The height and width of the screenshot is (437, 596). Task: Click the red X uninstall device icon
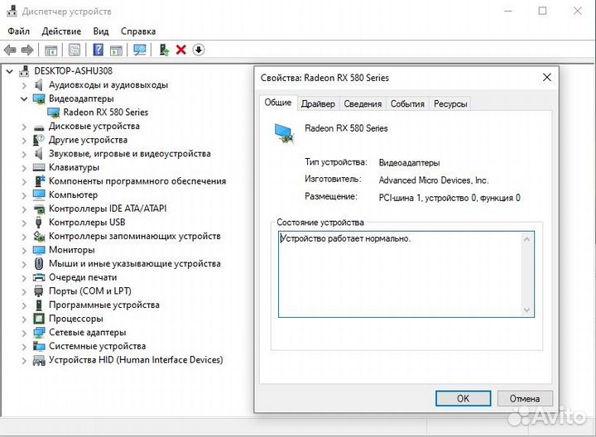tap(181, 50)
